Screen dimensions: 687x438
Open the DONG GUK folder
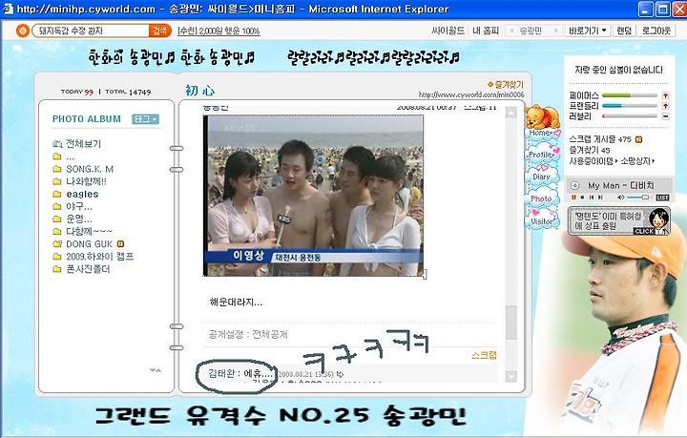point(90,244)
